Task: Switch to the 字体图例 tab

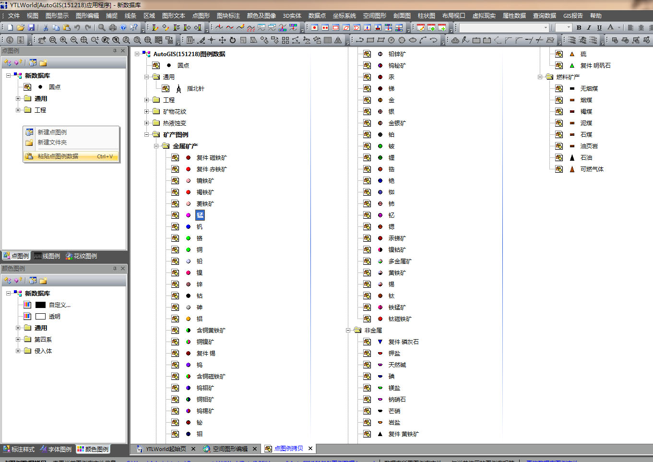Action: (x=56, y=450)
